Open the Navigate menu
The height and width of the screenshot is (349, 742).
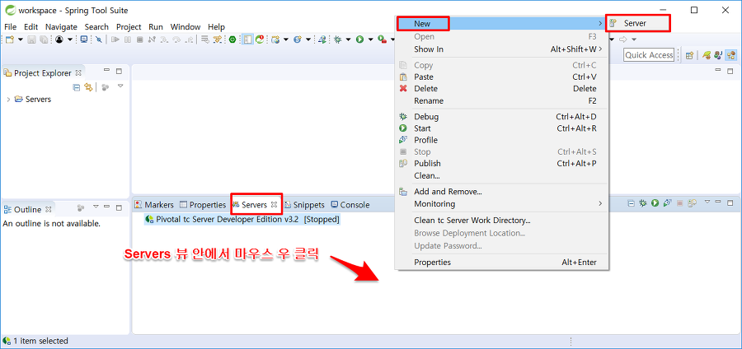coord(61,27)
